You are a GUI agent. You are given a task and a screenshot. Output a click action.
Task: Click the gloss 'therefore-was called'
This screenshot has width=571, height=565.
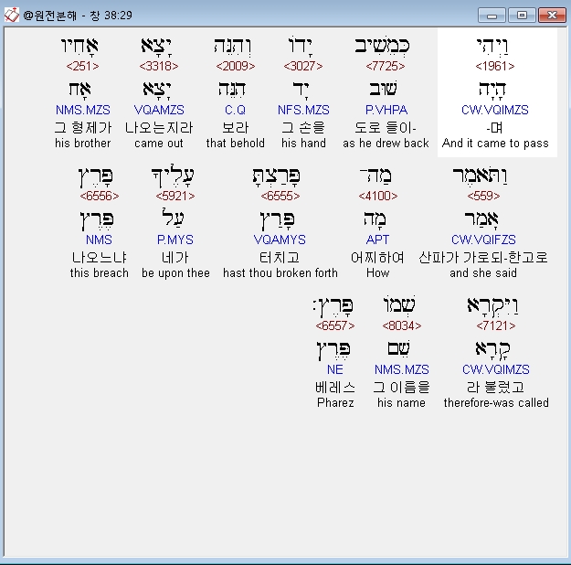click(496, 402)
